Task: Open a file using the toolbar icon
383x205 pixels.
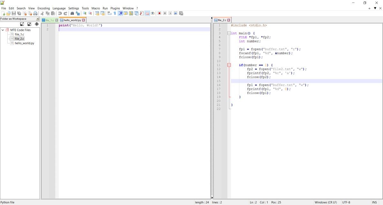Action: click(x=8, y=13)
